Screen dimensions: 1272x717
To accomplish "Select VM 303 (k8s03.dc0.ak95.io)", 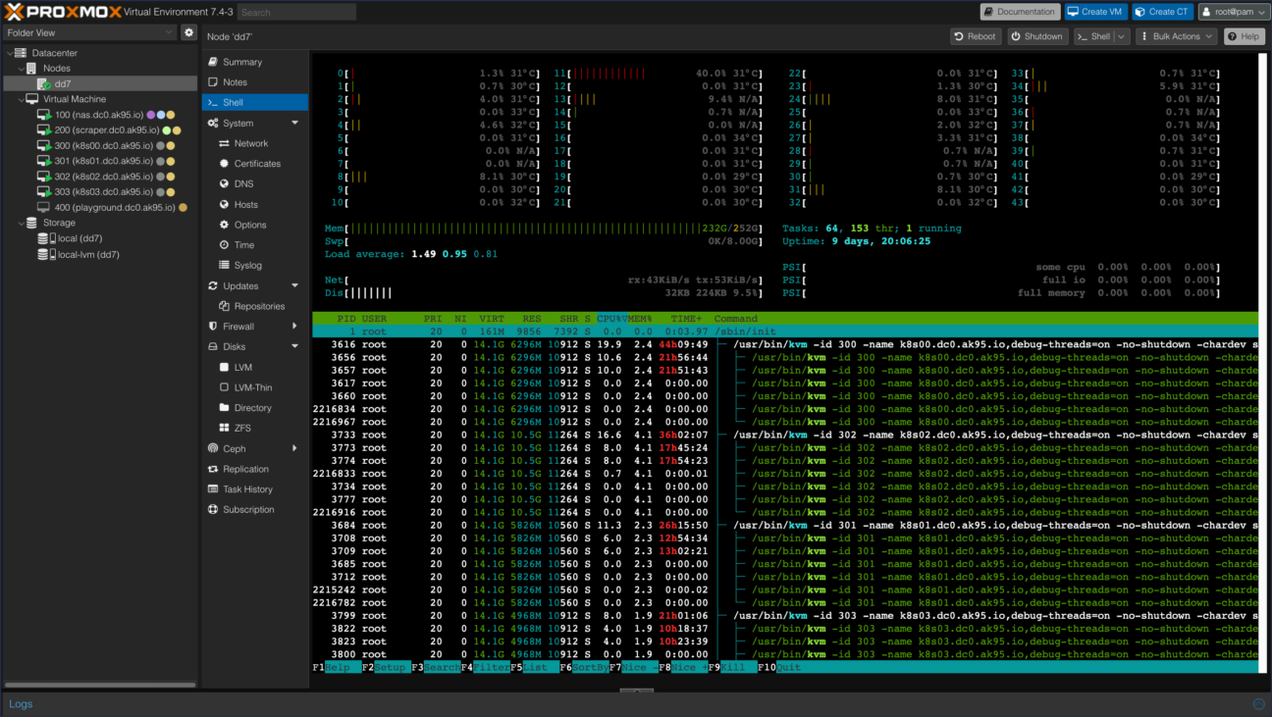I will 99,191.
